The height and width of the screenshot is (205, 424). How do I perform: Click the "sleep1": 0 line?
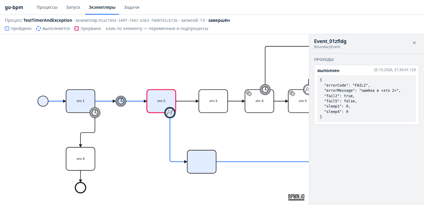click(337, 107)
